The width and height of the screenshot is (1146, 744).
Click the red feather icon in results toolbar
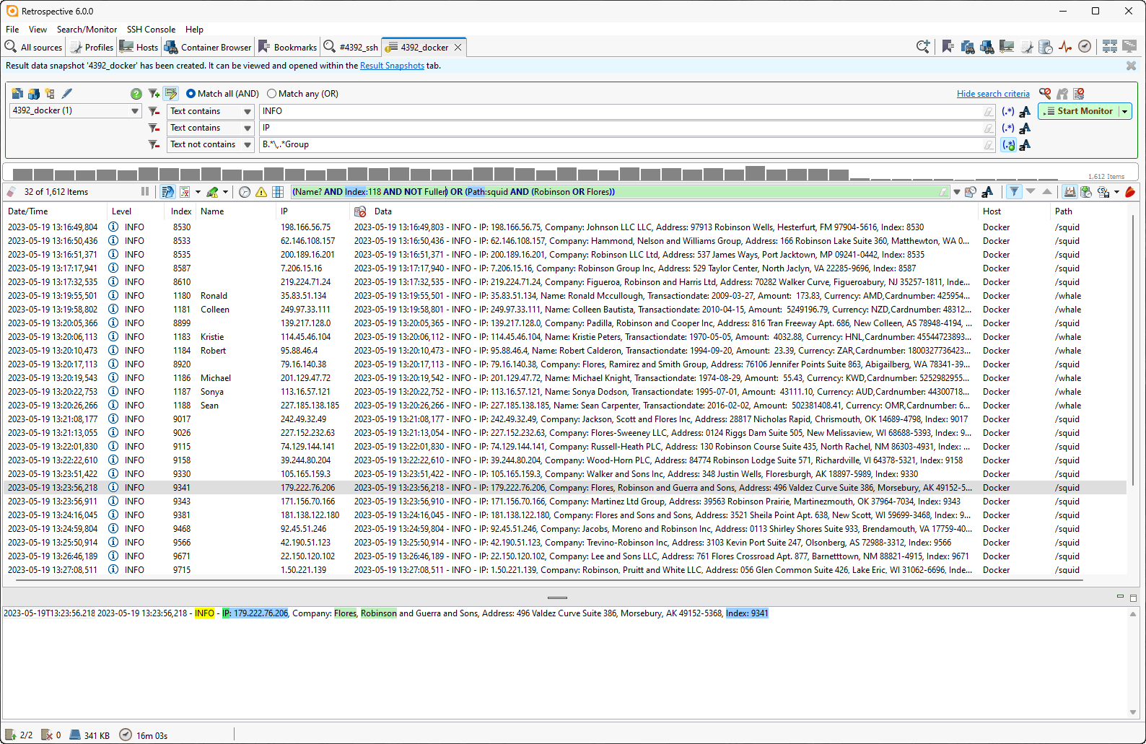tap(1131, 192)
